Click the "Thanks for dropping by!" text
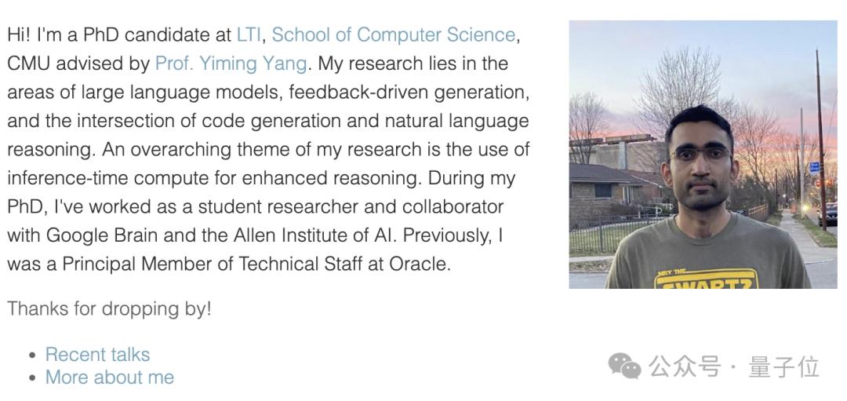This screenshot has height=401, width=847. 110,308
